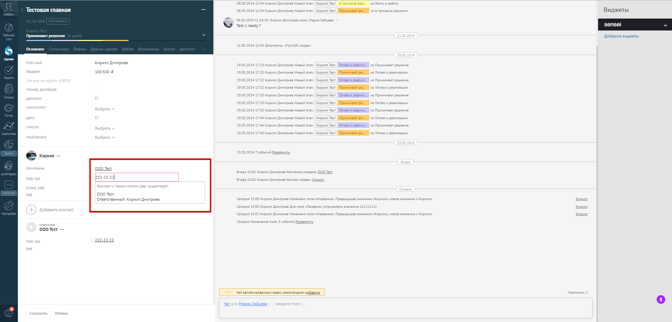Open the списоктест Выбрать dropdown
The height and width of the screenshot is (322, 672).
click(x=105, y=109)
